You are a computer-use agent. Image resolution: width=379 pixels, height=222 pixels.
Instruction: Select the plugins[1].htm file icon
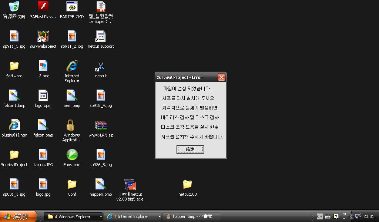click(x=14, y=125)
